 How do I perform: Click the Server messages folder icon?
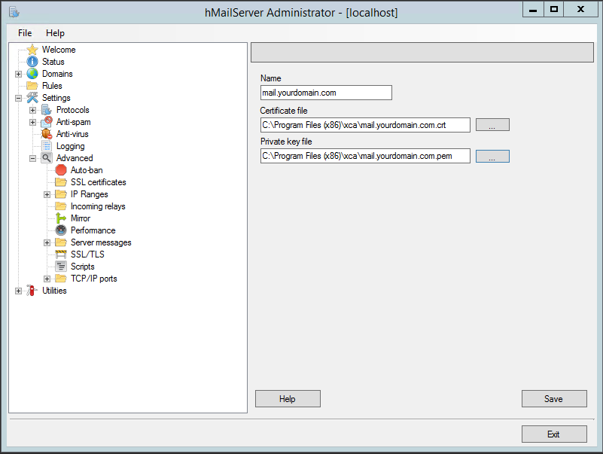click(61, 242)
